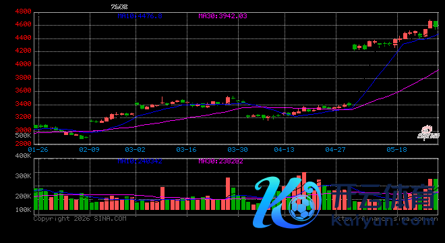Select the 4200 price axis label
The image size is (445, 243).
point(23,51)
